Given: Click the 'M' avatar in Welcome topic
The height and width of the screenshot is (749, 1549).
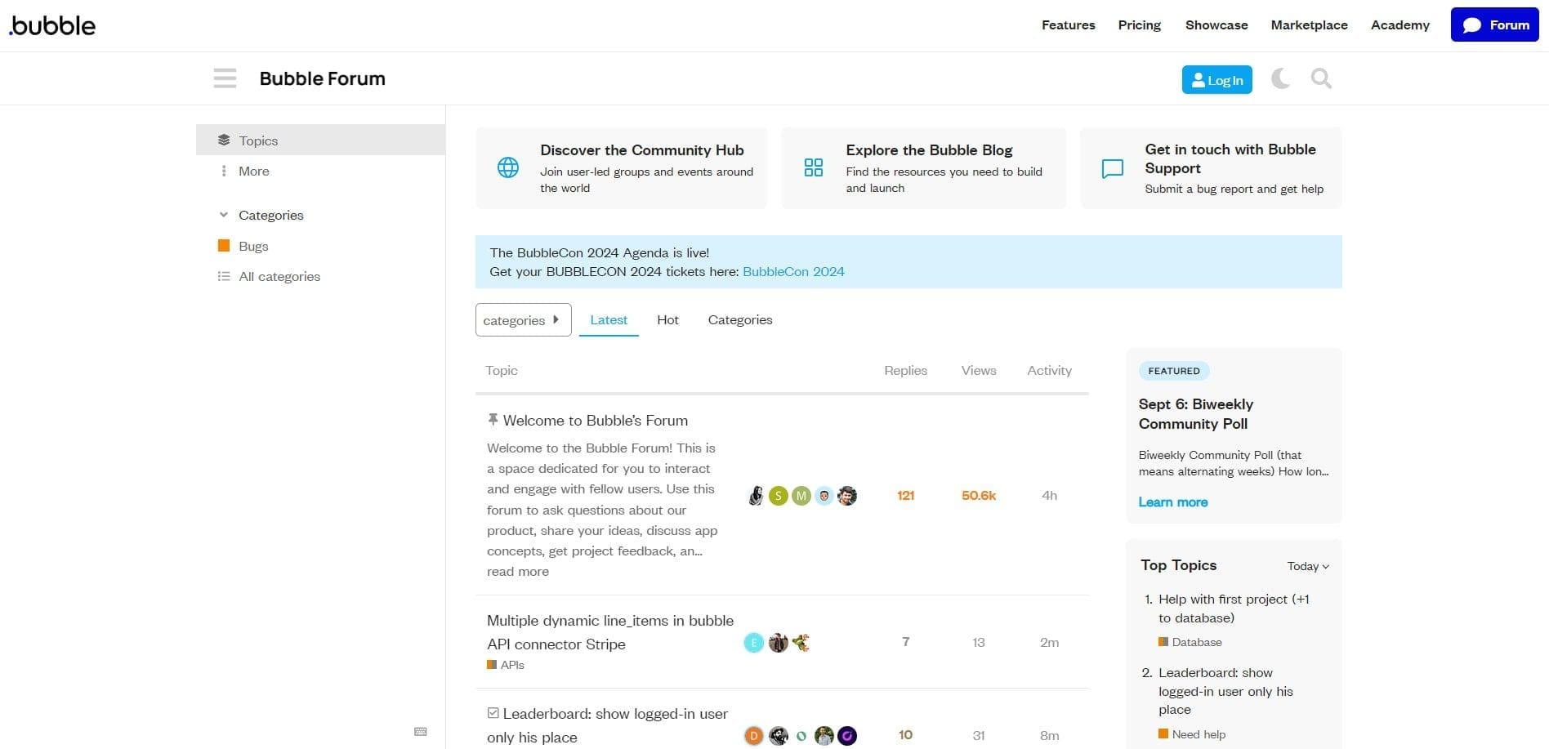Looking at the screenshot, I should click(x=801, y=496).
